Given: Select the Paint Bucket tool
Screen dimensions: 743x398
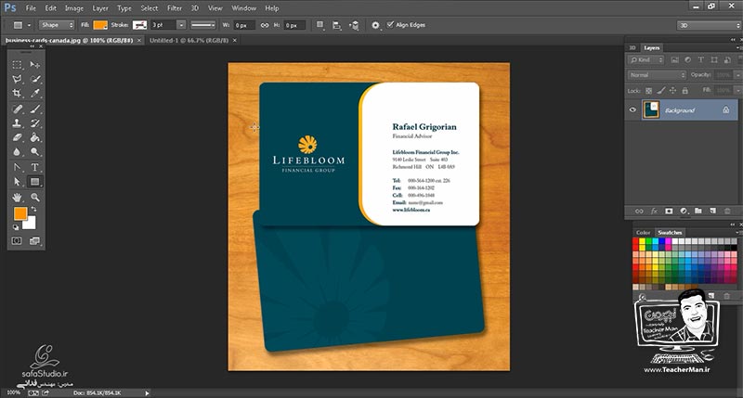Looking at the screenshot, I should point(35,137).
